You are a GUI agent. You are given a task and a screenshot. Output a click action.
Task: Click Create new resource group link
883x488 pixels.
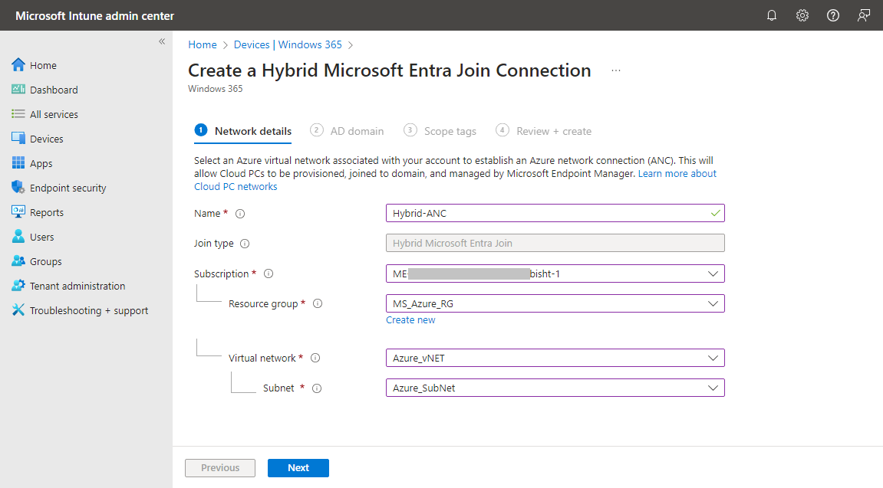(410, 320)
